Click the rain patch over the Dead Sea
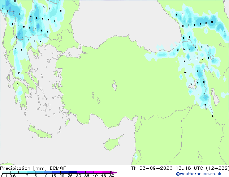 pos(136,157)
